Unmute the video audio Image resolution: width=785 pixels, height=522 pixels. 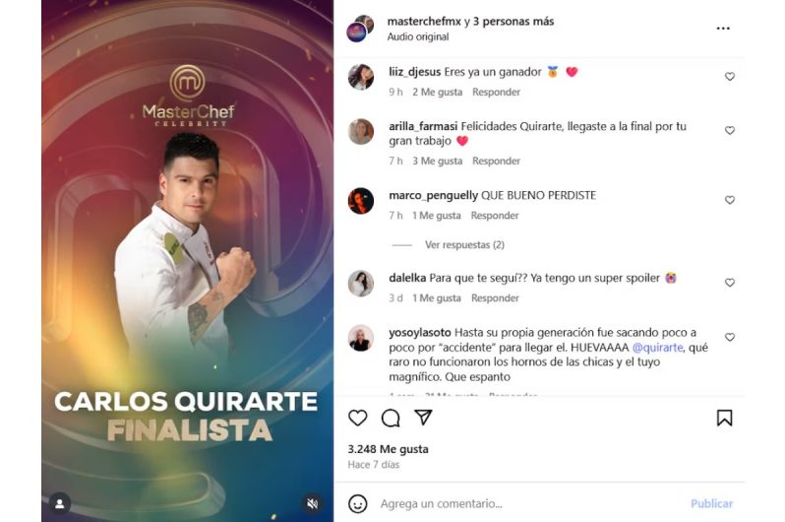click(x=313, y=503)
